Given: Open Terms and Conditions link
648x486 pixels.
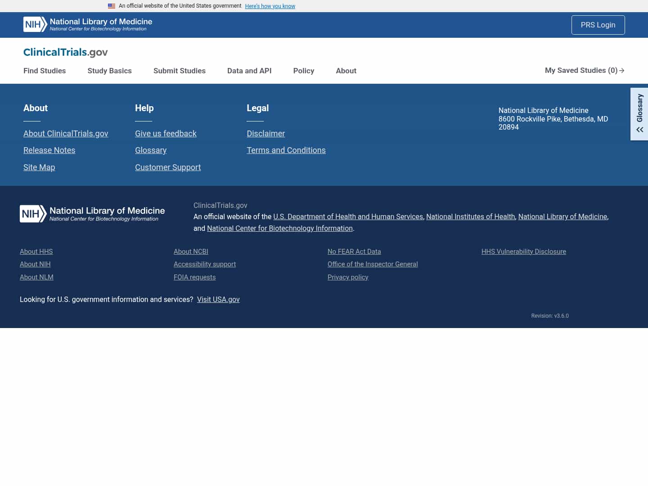Looking at the screenshot, I should [286, 150].
